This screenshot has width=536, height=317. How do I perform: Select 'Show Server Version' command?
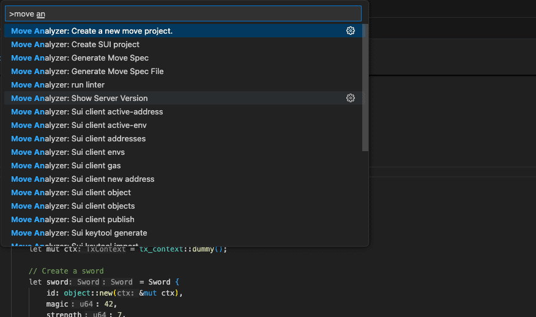(x=183, y=98)
